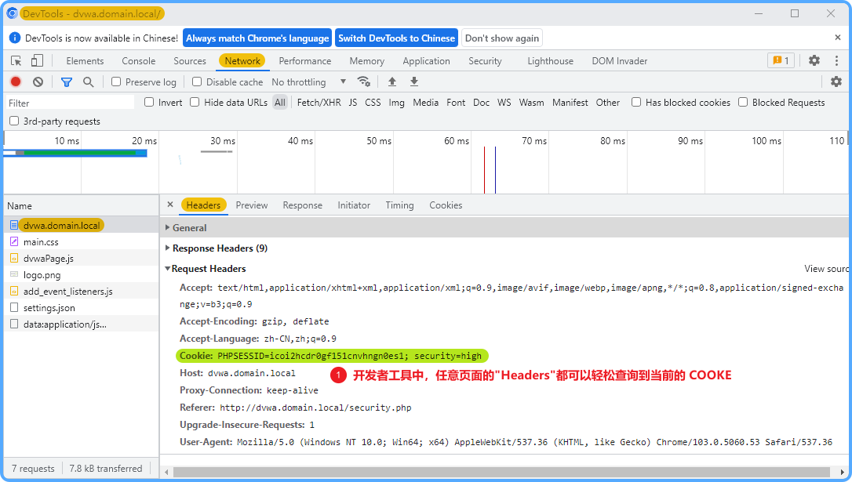
Task: Open network conditions wifi icon
Action: [363, 82]
